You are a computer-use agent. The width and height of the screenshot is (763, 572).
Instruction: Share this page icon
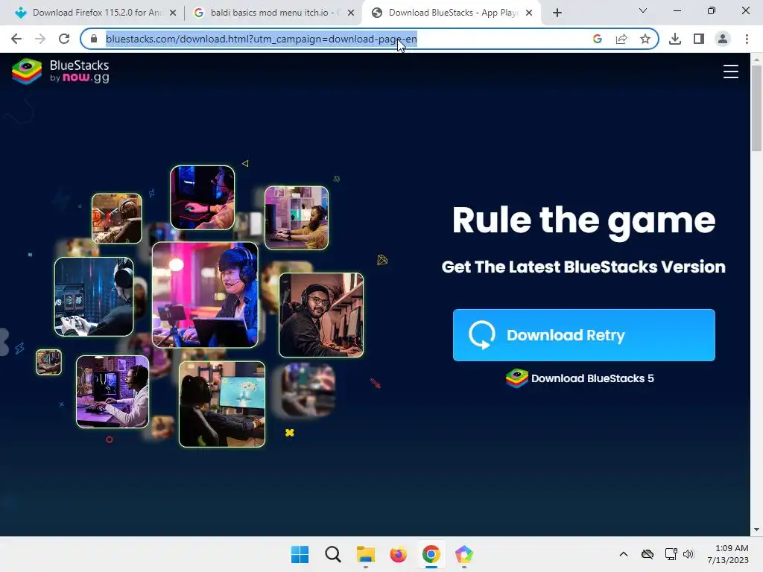tap(621, 39)
